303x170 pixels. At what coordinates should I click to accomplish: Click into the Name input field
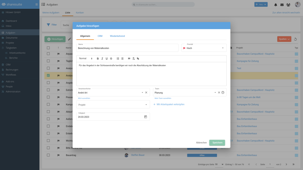(x=127, y=48)
